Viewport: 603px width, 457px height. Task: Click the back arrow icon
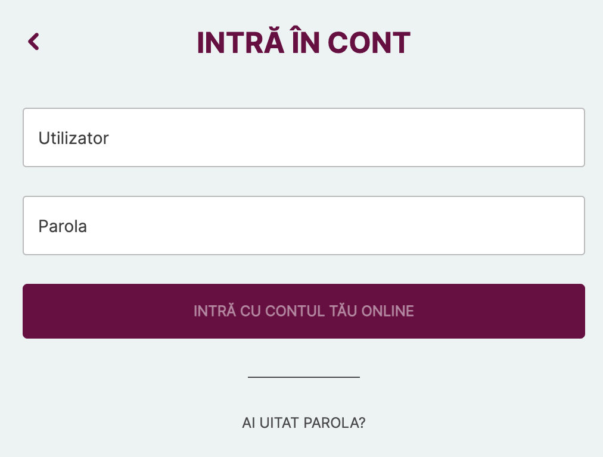(x=34, y=42)
